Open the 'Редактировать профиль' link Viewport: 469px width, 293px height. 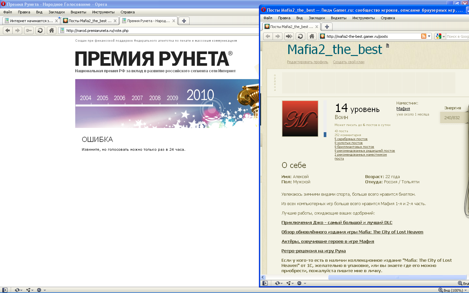point(307,62)
